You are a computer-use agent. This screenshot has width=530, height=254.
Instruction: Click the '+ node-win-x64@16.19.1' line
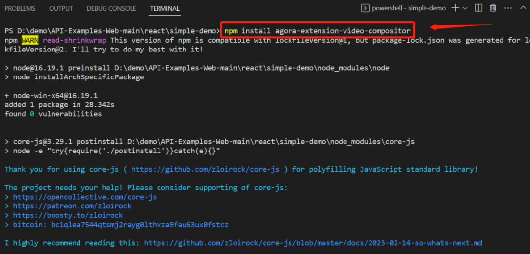[51, 96]
